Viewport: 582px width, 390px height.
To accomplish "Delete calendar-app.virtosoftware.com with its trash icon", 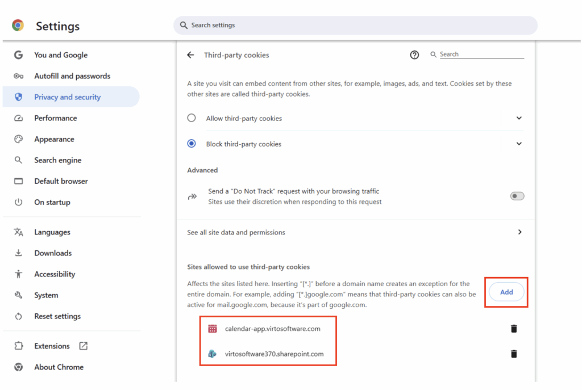I will [x=514, y=329].
